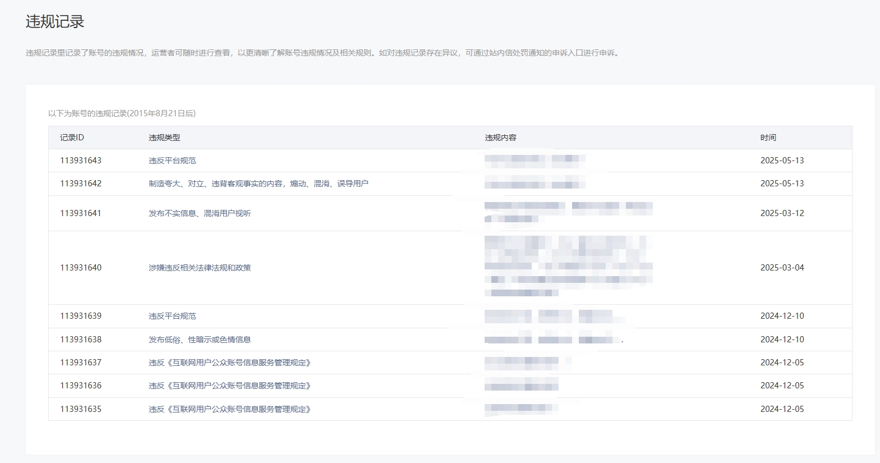Click the 违规记录 page title

pyautogui.click(x=55, y=22)
